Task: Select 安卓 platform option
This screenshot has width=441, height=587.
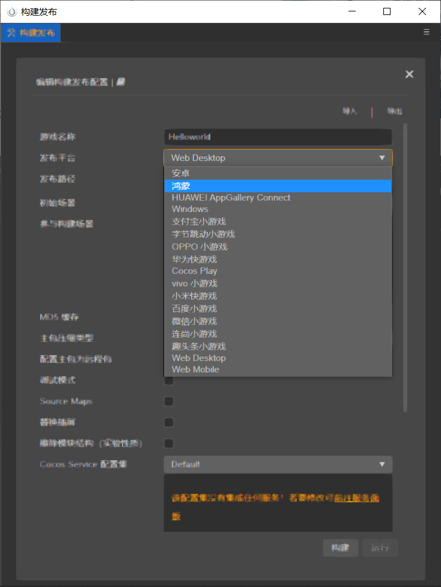Action: click(278, 173)
